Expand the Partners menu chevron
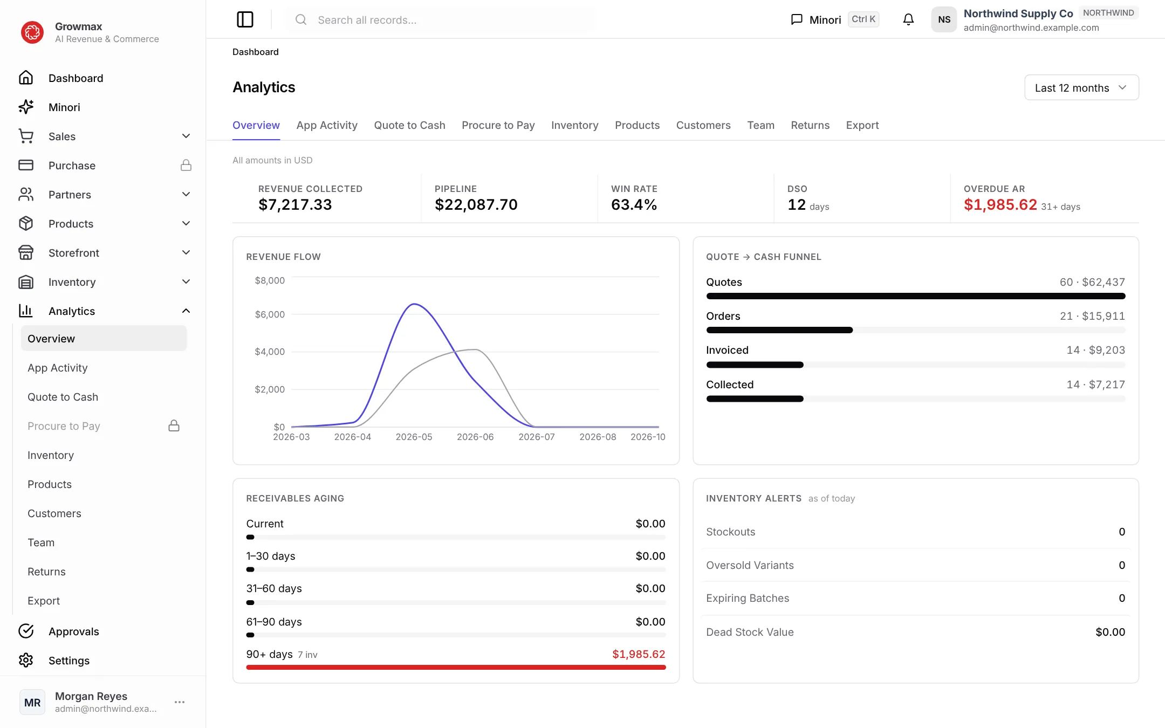The height and width of the screenshot is (728, 1165). [186, 194]
